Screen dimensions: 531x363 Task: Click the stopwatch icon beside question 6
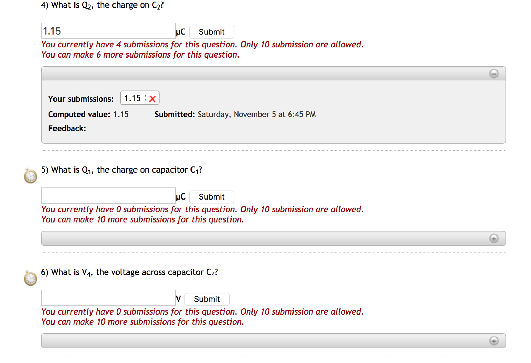[x=30, y=278]
